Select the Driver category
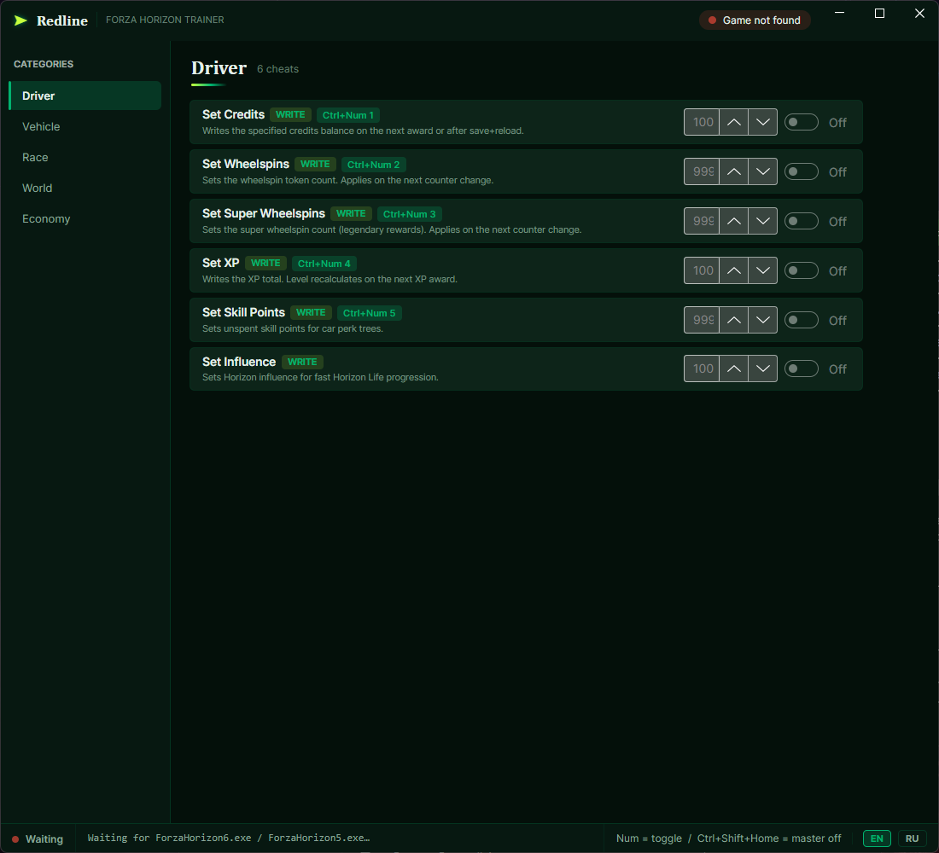Image resolution: width=939 pixels, height=853 pixels. tap(85, 96)
